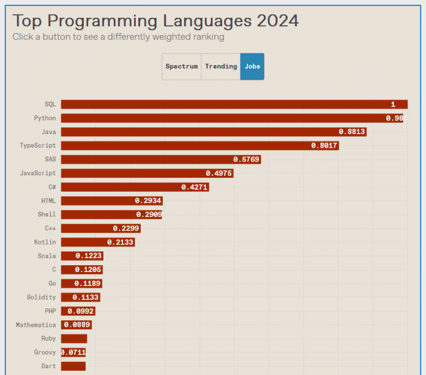Viewport: 426px width, 375px height.
Task: Click the 'HTML' axis label
Action: (48, 201)
